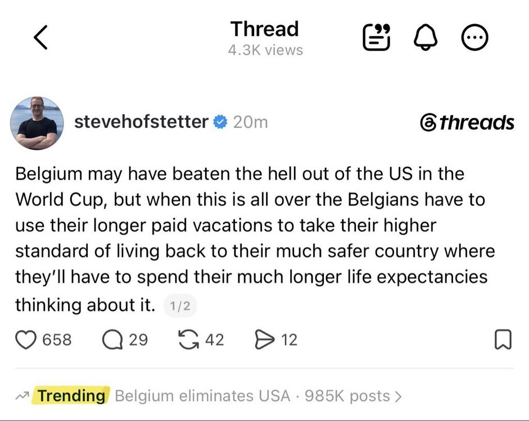Open the Trending label
The image size is (529, 421).
coord(71,395)
